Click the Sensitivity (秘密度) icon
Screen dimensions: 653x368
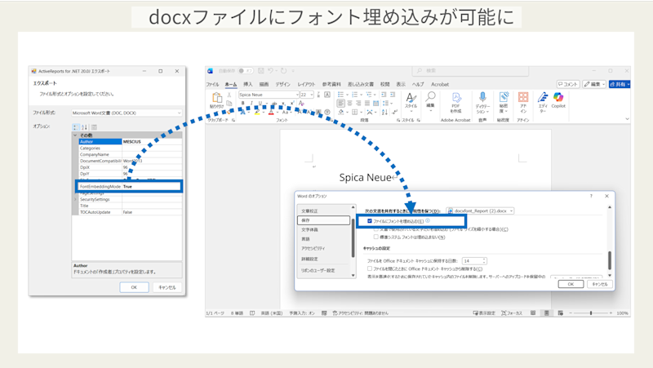click(x=504, y=97)
